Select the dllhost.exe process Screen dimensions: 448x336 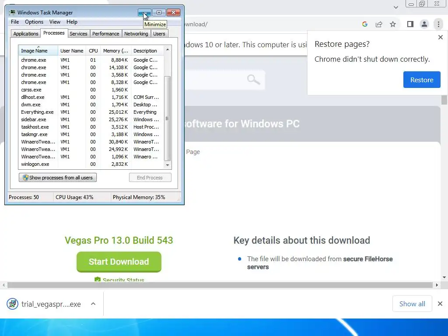91,97
